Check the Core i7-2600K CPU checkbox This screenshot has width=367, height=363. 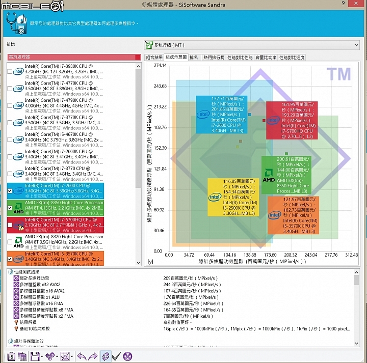(x=10, y=157)
